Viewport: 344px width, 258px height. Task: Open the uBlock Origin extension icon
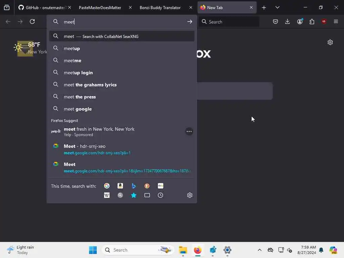324,21
